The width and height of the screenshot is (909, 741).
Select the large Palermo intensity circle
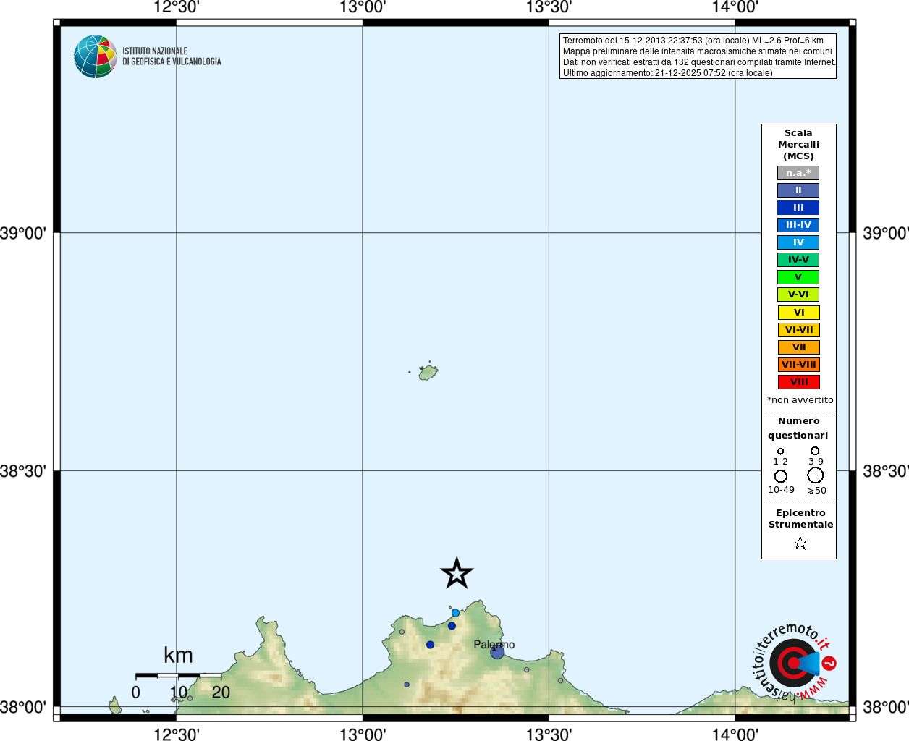[497, 651]
